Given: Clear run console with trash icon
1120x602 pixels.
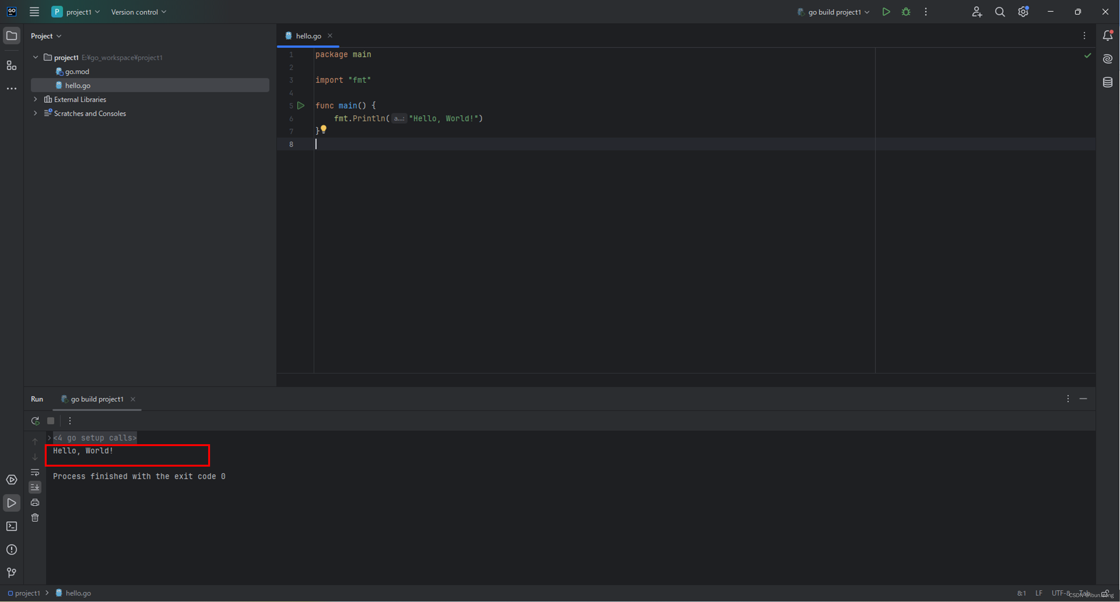Looking at the screenshot, I should (x=35, y=517).
